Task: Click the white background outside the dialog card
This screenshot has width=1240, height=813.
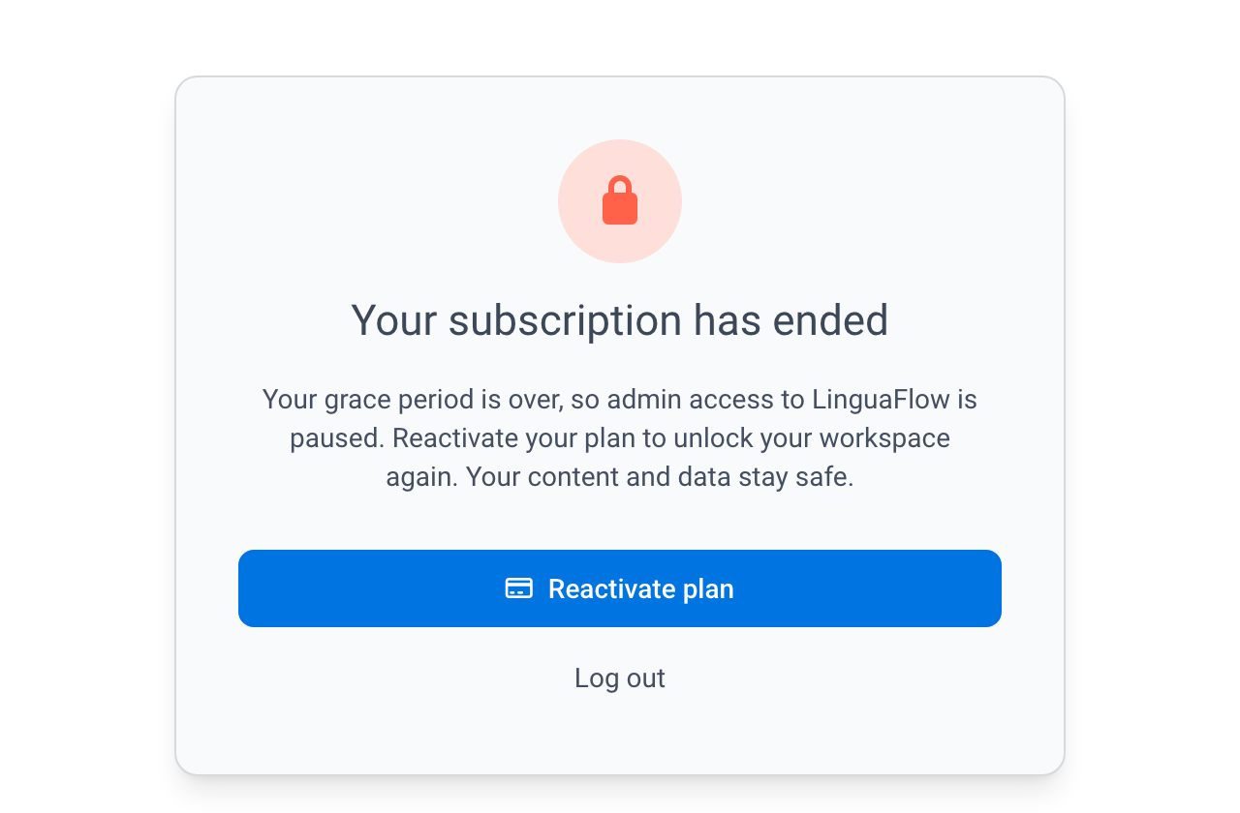Action: pos(87,406)
